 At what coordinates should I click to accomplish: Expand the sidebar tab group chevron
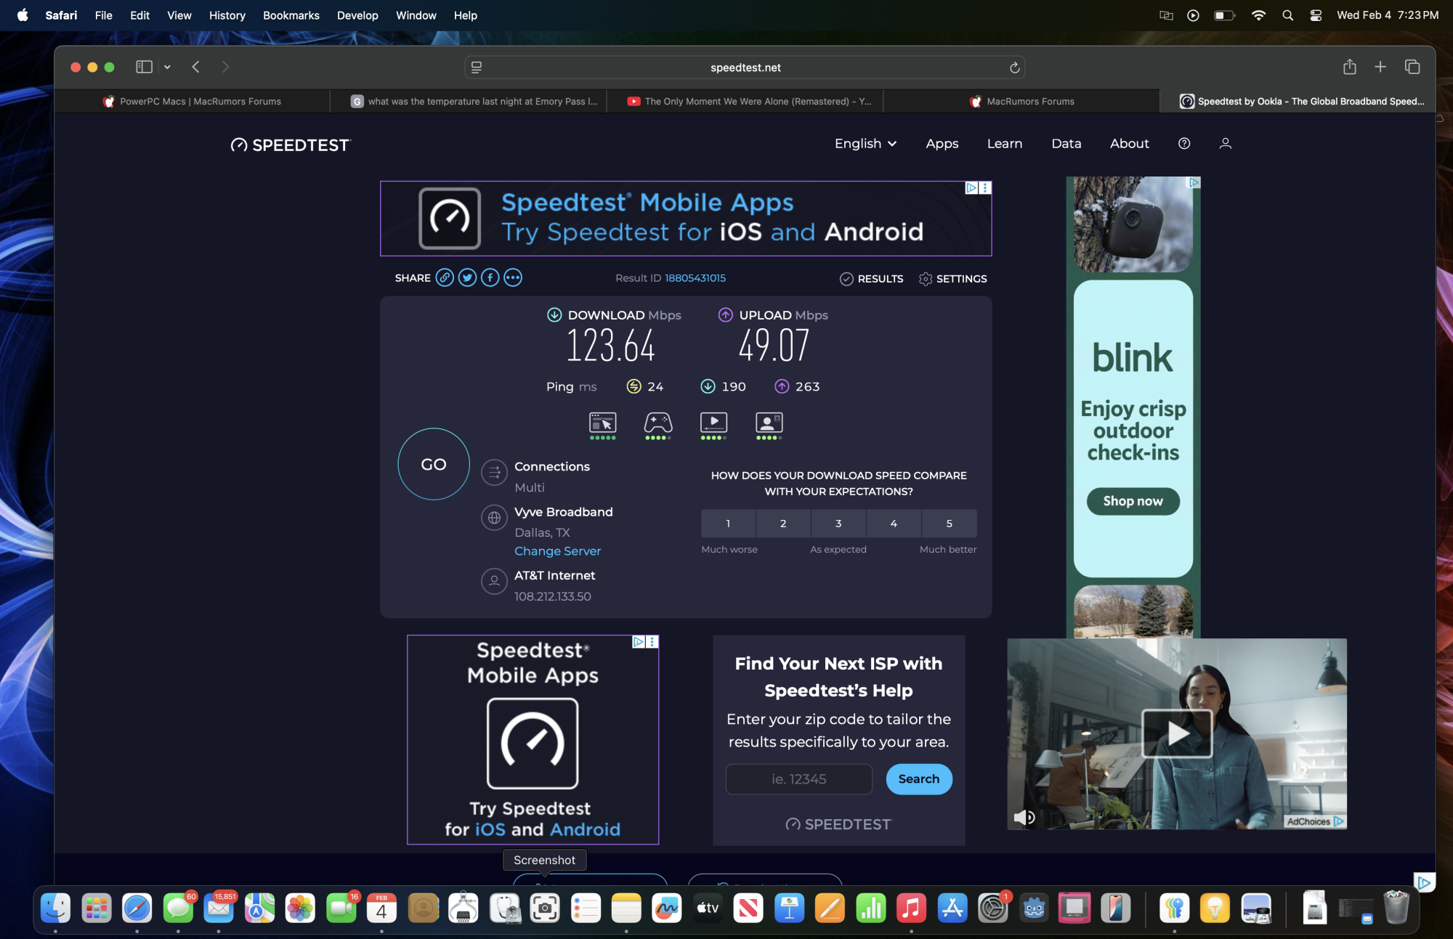tap(167, 67)
